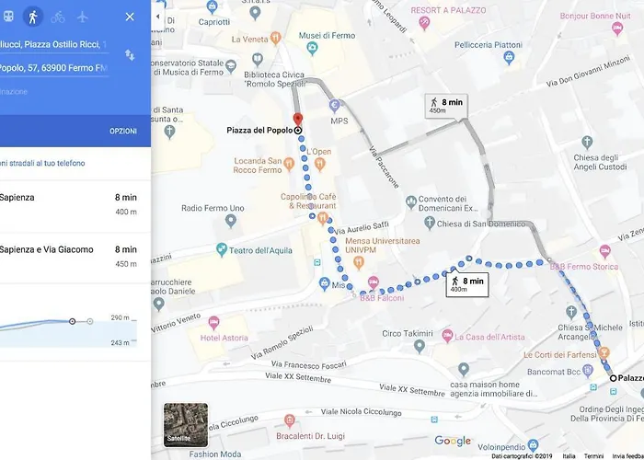The width and height of the screenshot is (644, 460).
Task: Toggle the Satellite view thumbnail
Action: (x=186, y=425)
